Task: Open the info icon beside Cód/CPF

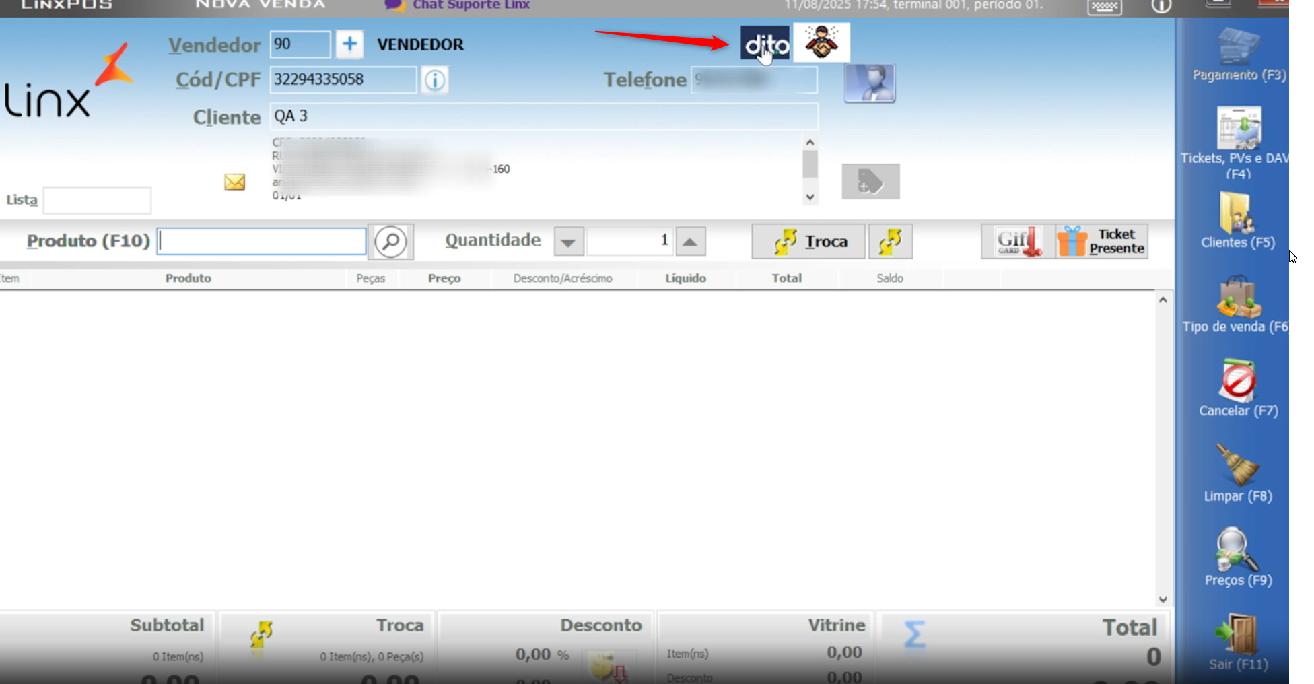Action: 435,80
